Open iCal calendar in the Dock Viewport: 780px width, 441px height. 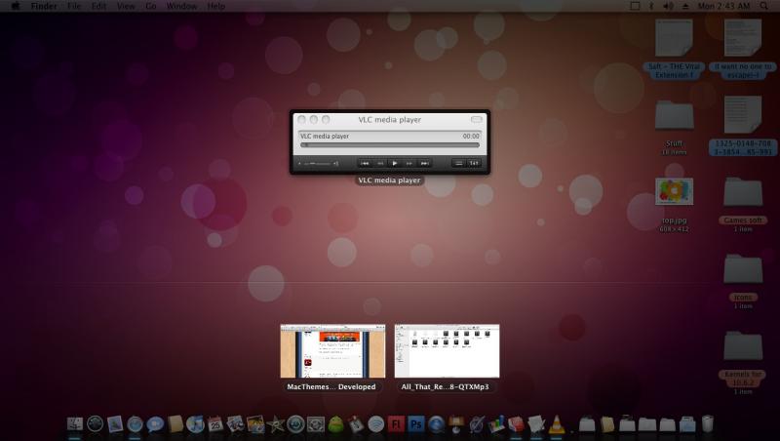(215, 424)
